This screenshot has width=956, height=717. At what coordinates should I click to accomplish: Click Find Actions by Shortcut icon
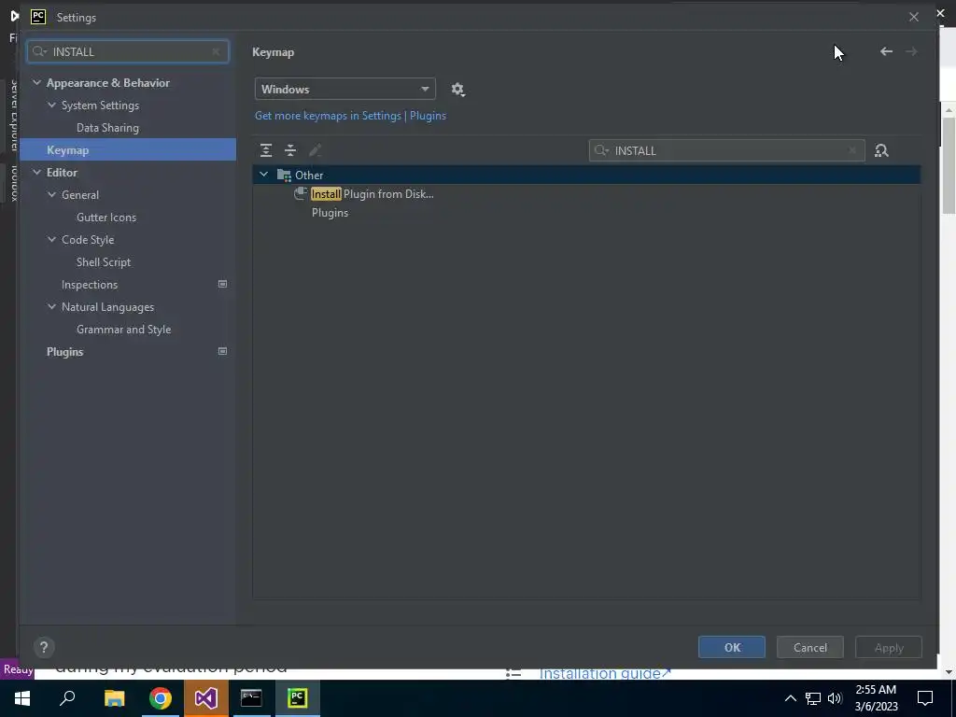pyautogui.click(x=881, y=150)
